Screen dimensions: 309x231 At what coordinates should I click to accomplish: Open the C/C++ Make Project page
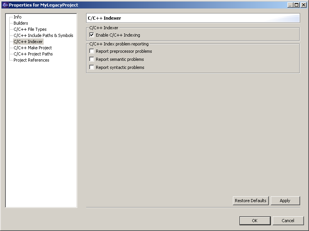[x=32, y=48]
